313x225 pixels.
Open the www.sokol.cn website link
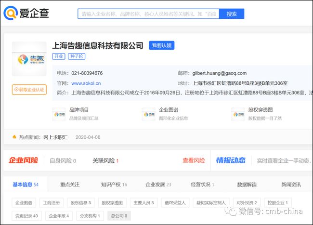coord(86,83)
